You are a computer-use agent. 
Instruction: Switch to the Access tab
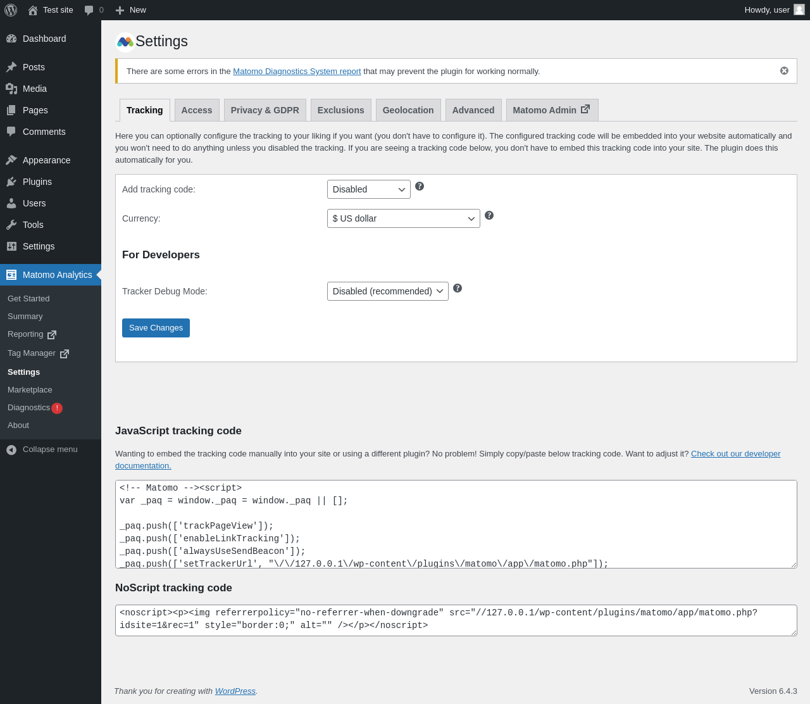pyautogui.click(x=197, y=110)
